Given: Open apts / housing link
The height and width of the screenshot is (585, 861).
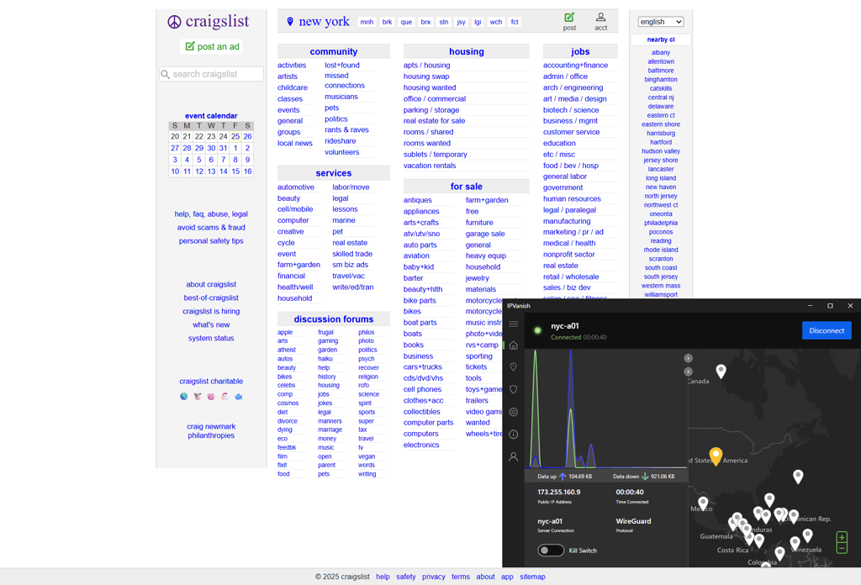Looking at the screenshot, I should pyautogui.click(x=426, y=65).
